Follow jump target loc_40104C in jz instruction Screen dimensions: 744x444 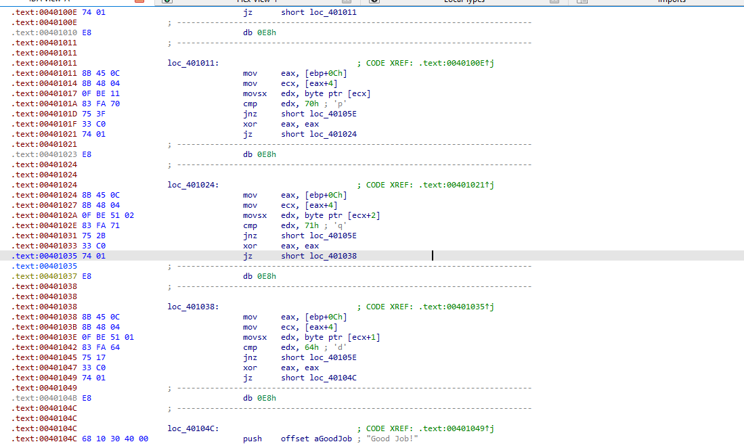point(333,378)
